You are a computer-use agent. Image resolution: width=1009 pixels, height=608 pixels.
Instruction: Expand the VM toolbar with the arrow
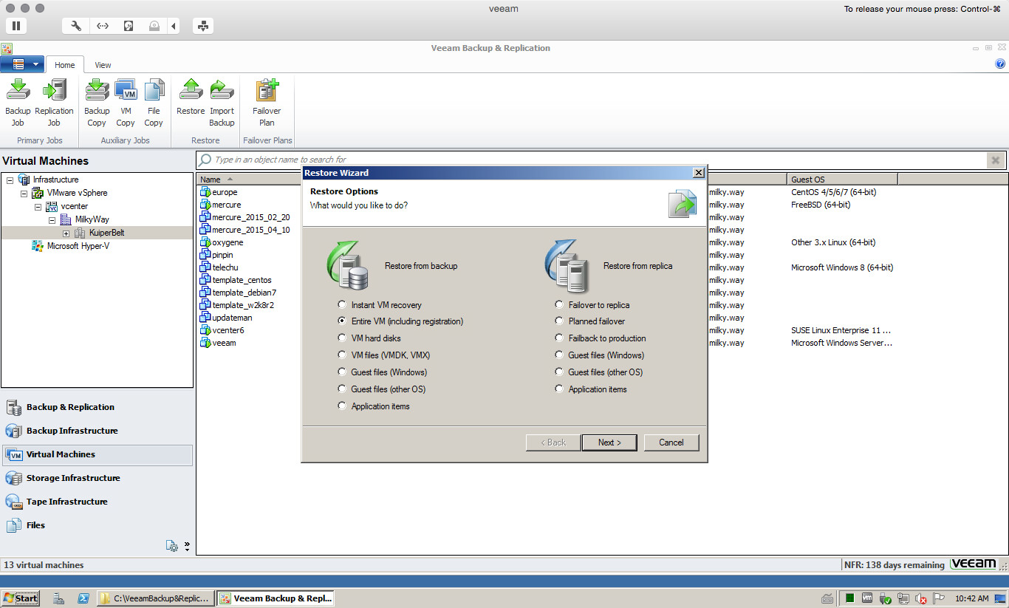[x=174, y=26]
